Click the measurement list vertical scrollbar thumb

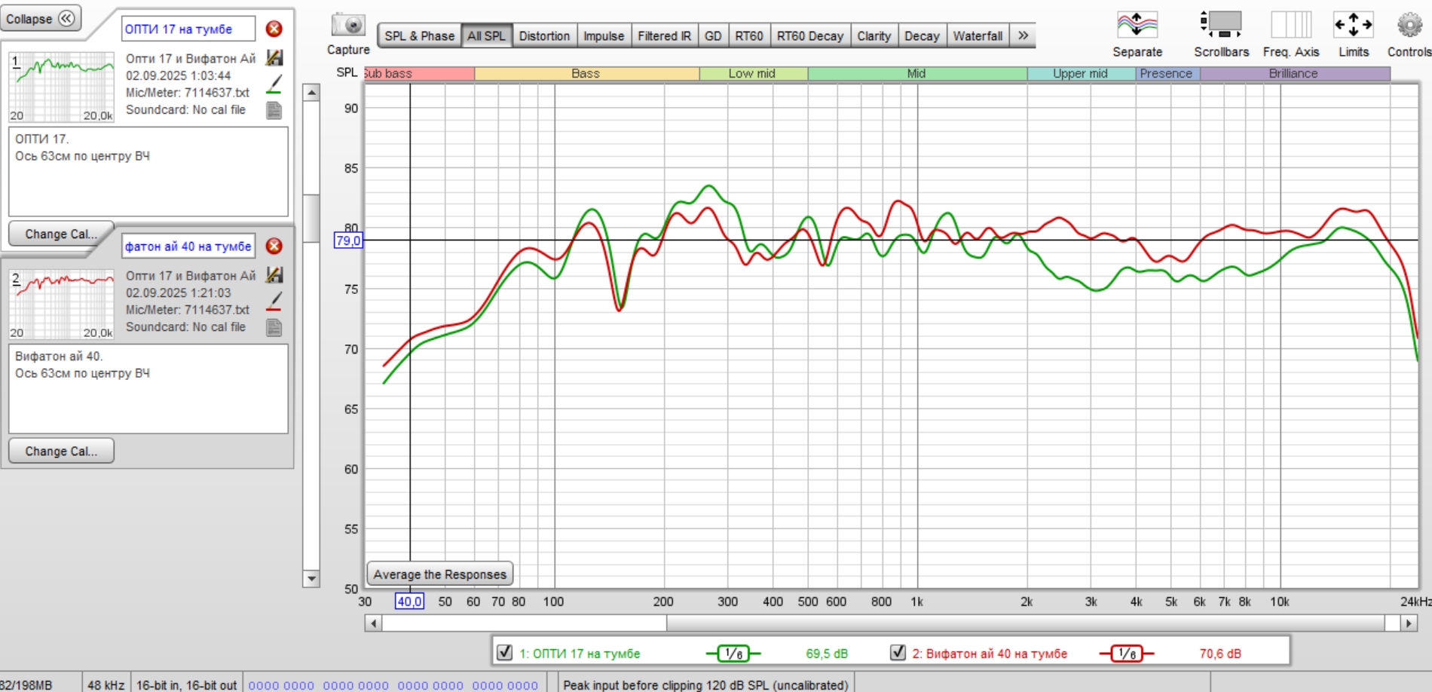point(311,219)
